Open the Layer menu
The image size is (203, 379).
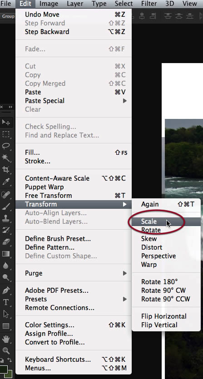75,4
